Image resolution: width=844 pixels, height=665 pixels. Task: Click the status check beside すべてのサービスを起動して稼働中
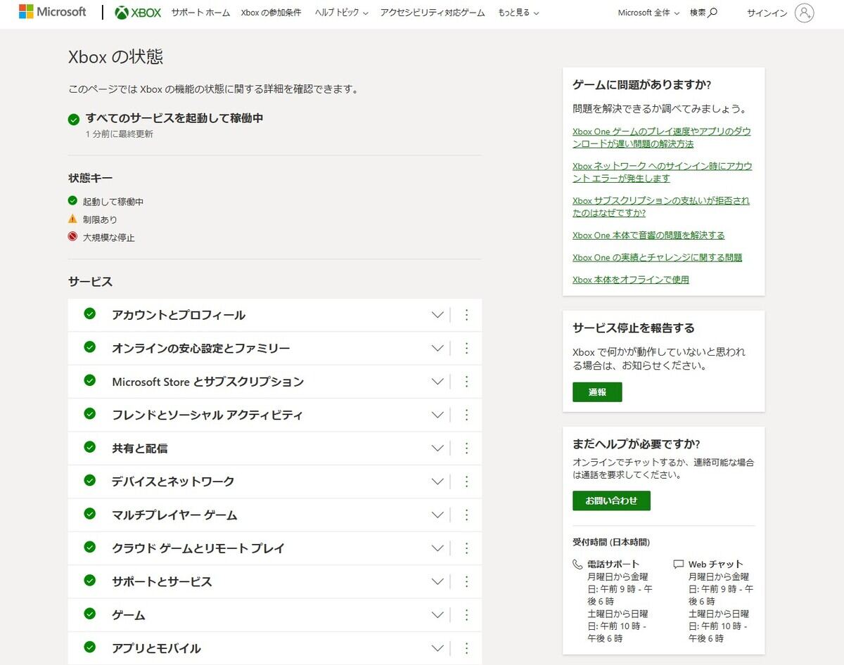coord(74,120)
